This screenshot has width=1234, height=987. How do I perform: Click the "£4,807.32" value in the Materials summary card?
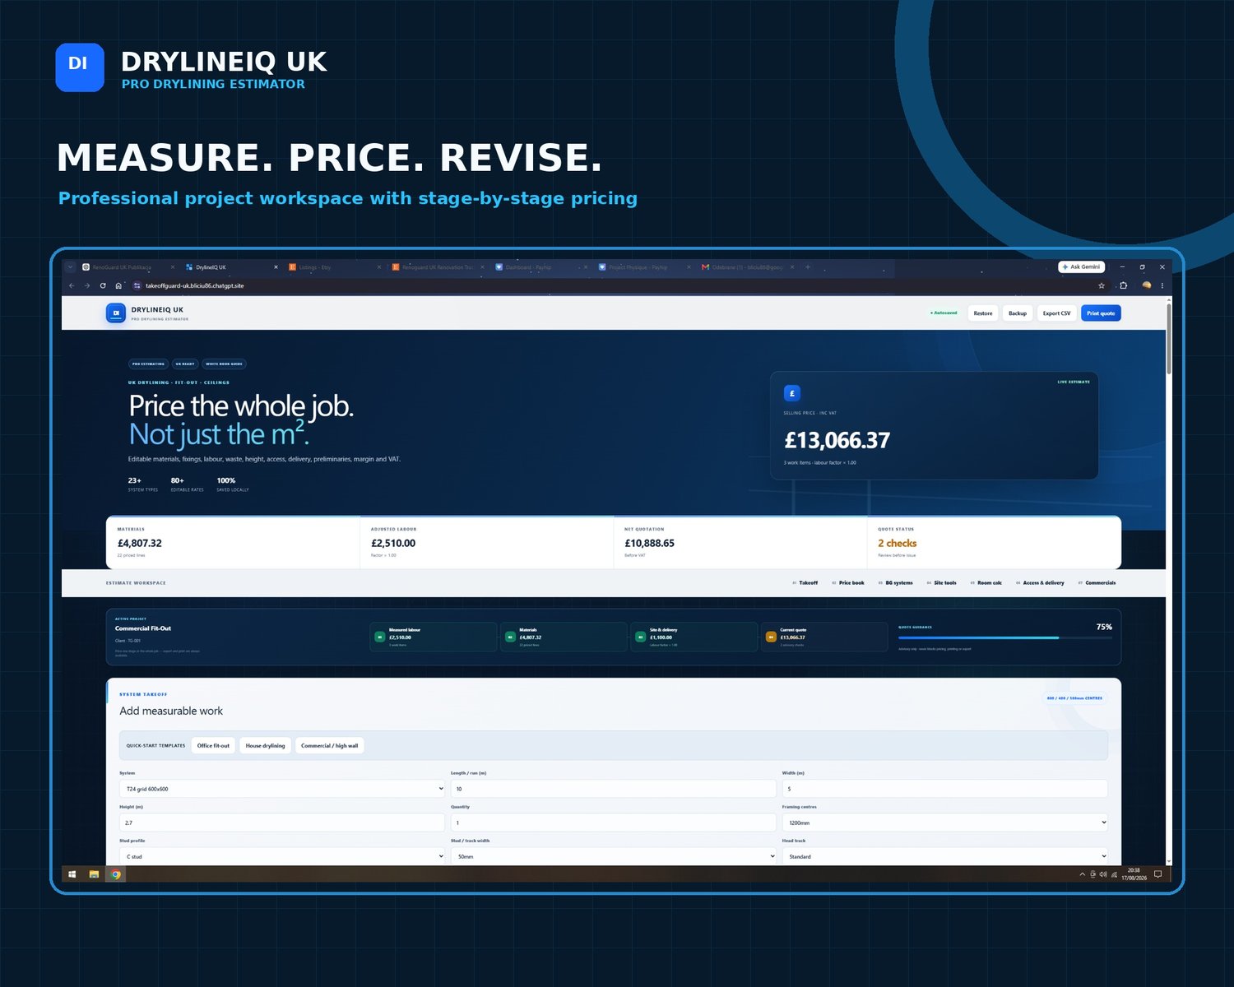pos(140,543)
